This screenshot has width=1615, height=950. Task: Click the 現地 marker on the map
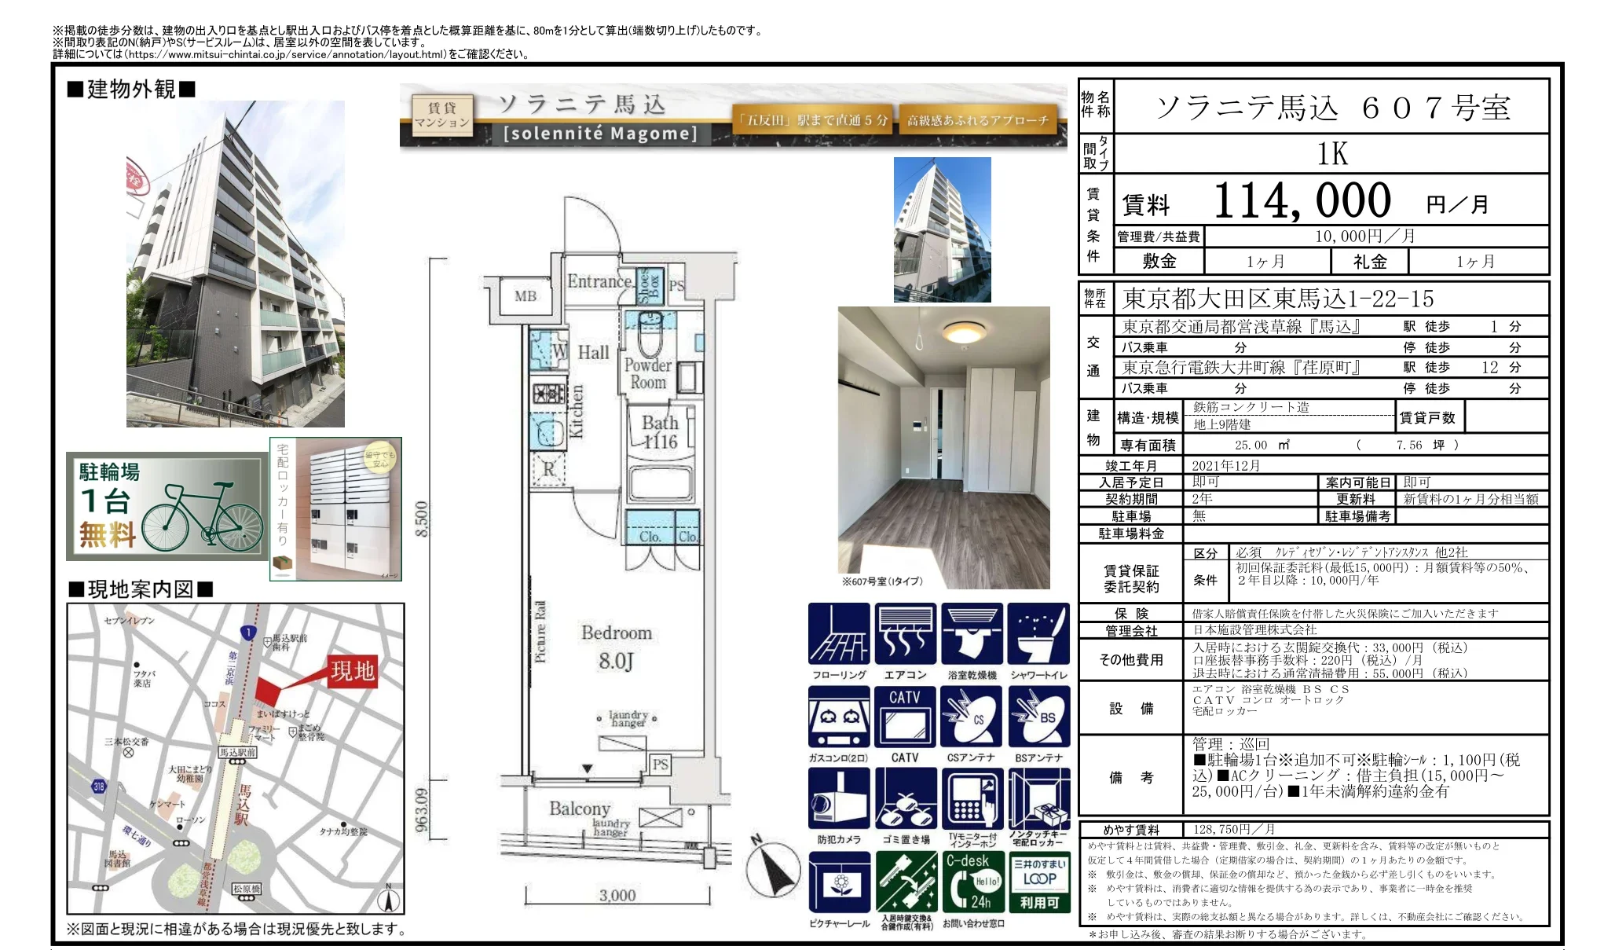coord(353,671)
